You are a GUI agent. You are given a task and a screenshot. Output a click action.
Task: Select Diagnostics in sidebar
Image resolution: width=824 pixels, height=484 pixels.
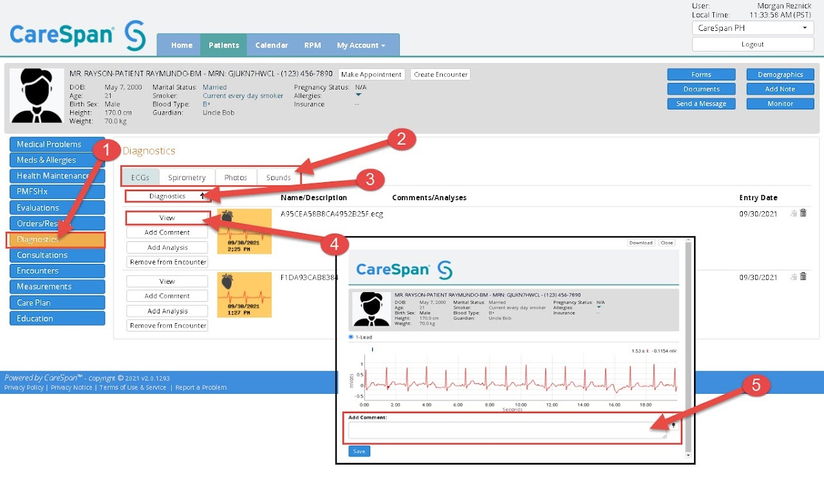[56, 239]
